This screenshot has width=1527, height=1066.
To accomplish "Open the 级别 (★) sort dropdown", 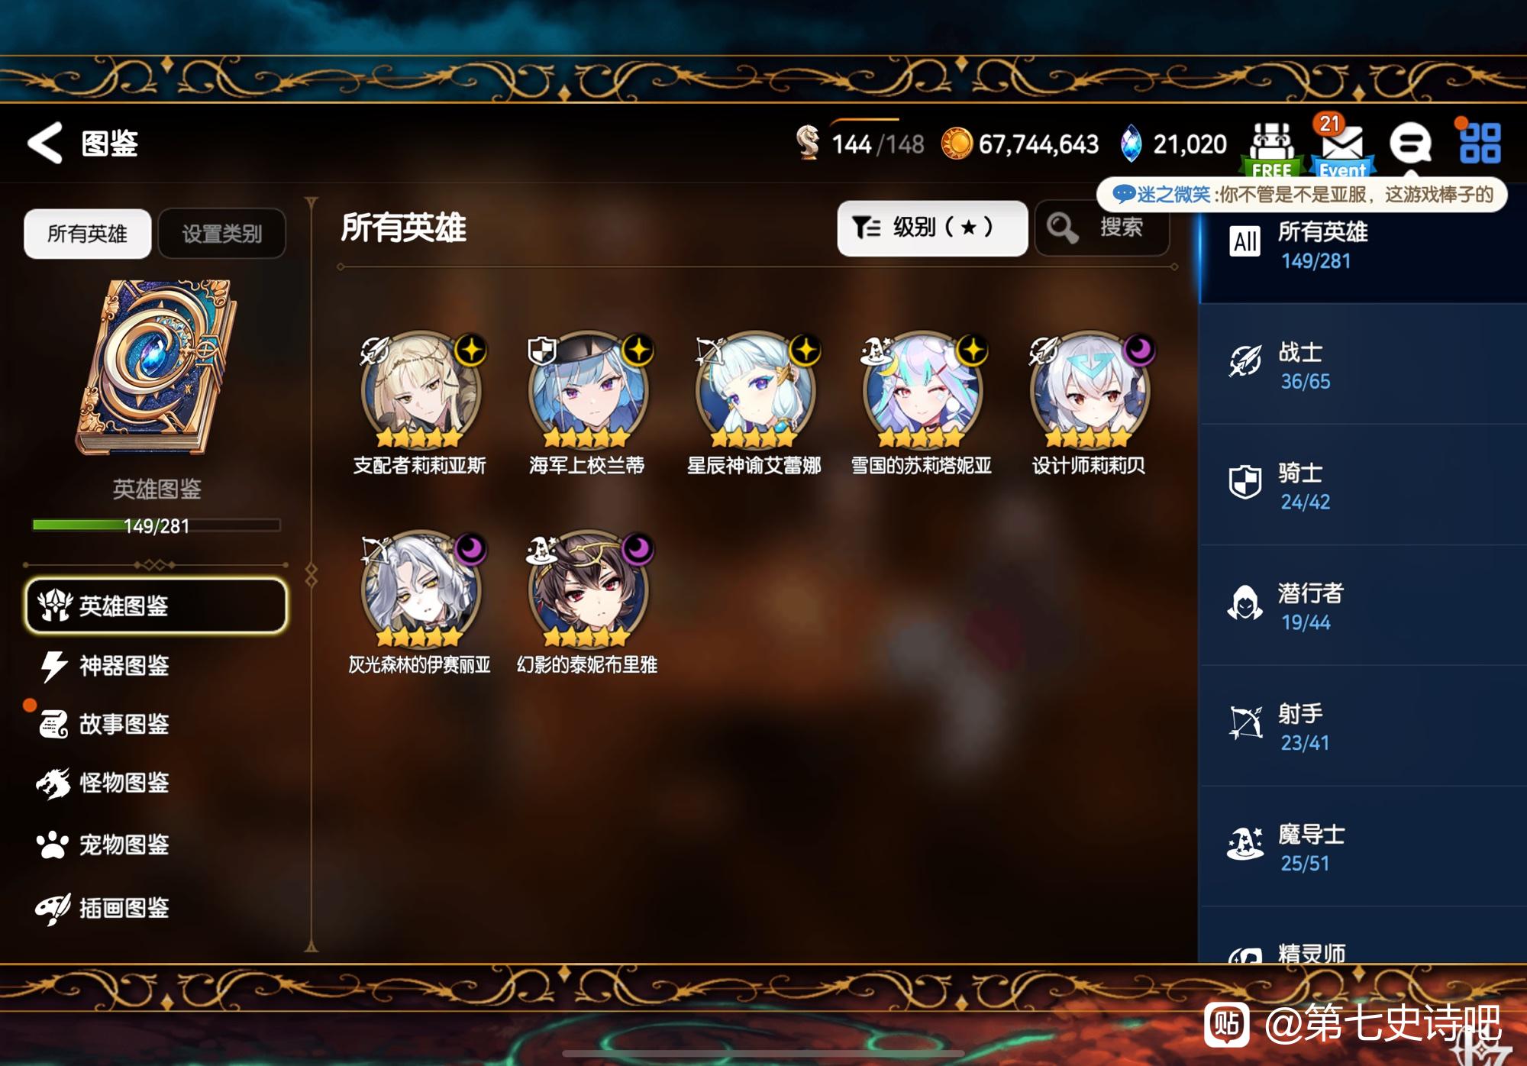I will click(x=932, y=228).
